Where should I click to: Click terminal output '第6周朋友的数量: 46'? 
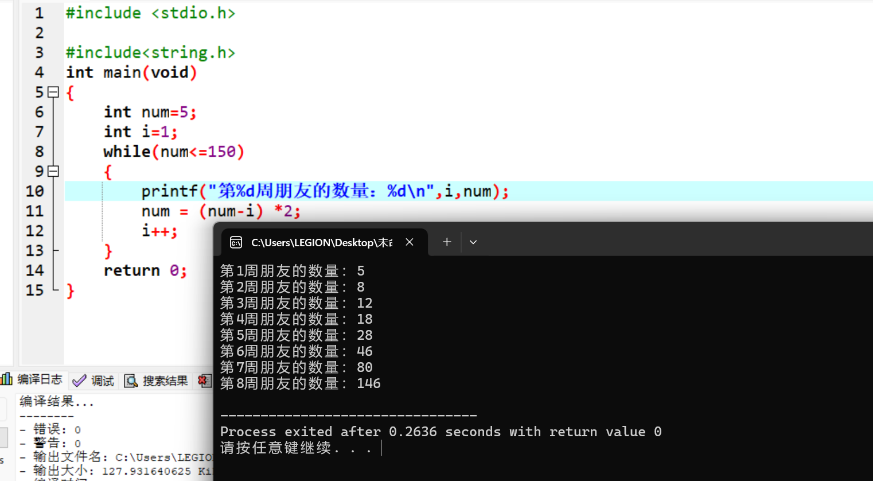297,351
